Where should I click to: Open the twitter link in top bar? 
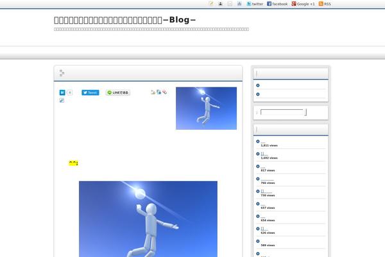255,4
